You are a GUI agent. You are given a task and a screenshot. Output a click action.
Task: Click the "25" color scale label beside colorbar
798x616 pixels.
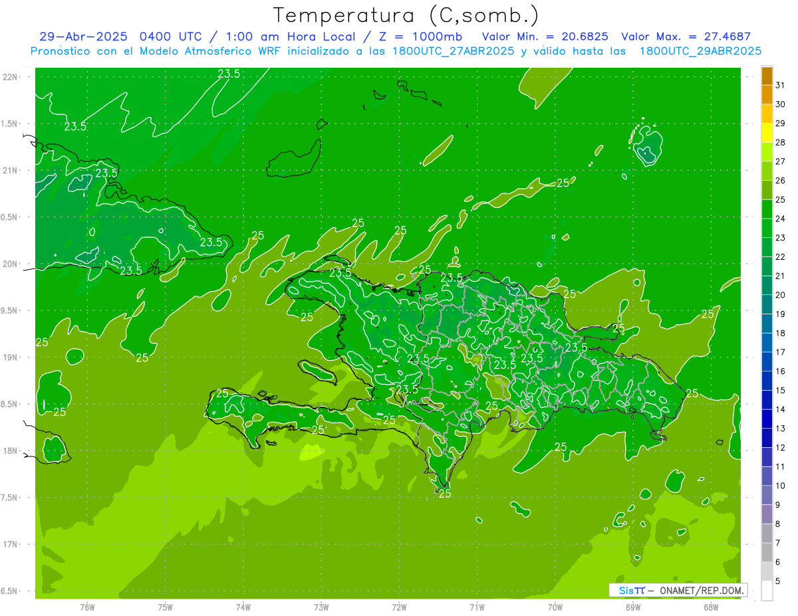(x=781, y=199)
